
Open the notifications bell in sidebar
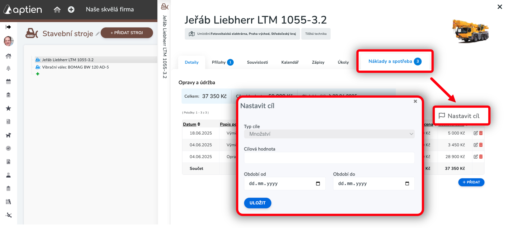[8, 68]
